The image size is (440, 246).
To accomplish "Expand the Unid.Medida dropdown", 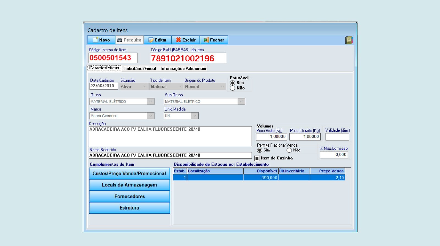I will pos(181,116).
